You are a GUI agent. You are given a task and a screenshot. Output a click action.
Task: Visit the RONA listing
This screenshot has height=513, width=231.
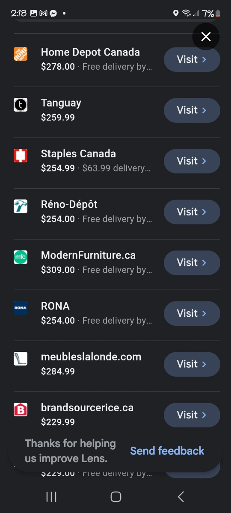pos(192,313)
